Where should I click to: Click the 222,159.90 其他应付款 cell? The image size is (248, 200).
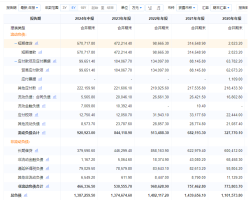pos(86,88)
